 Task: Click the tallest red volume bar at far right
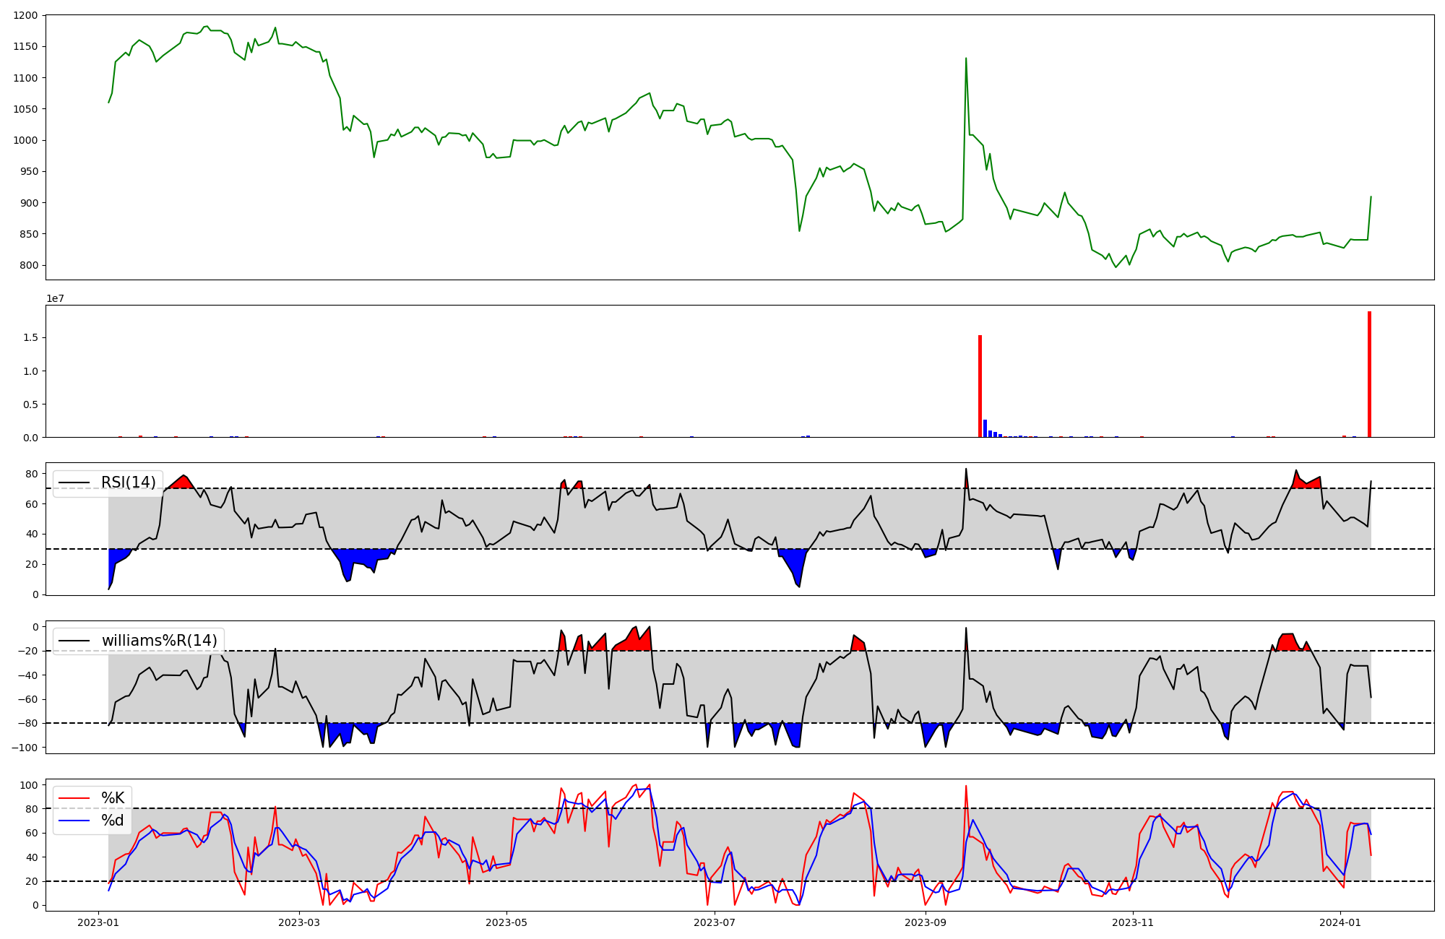click(x=1369, y=376)
